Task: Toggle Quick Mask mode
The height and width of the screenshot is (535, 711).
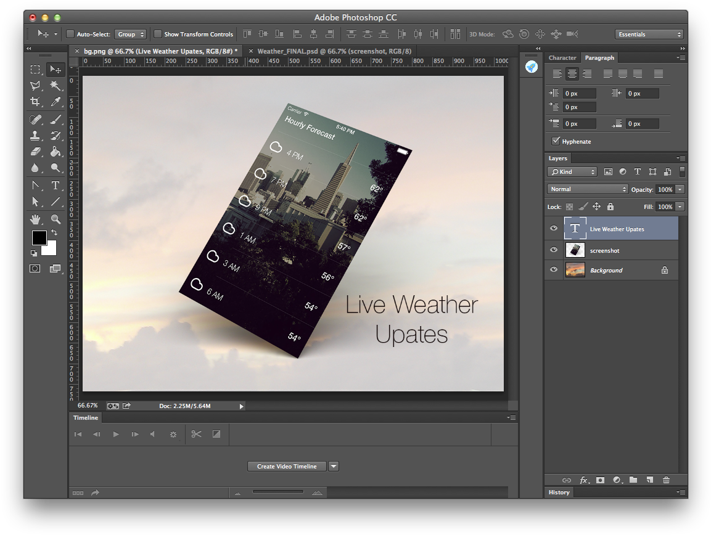Action: coord(35,268)
